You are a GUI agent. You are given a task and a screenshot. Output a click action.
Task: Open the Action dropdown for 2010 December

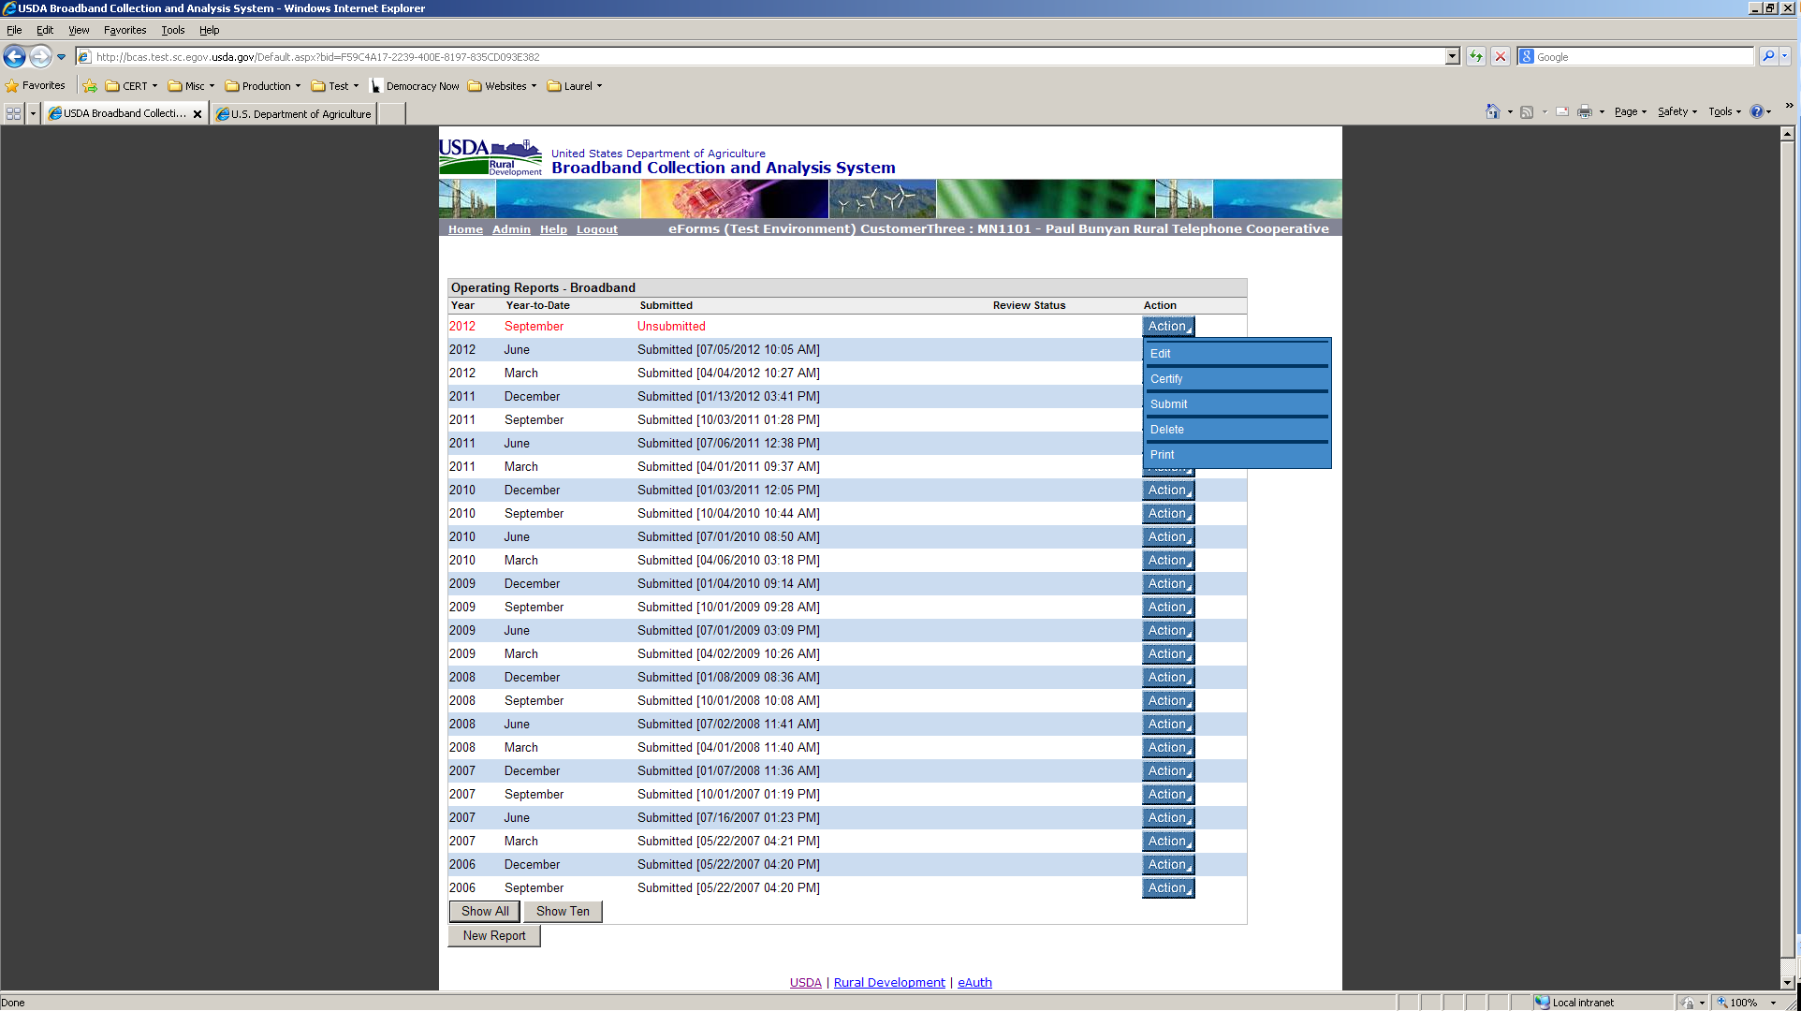1167,491
